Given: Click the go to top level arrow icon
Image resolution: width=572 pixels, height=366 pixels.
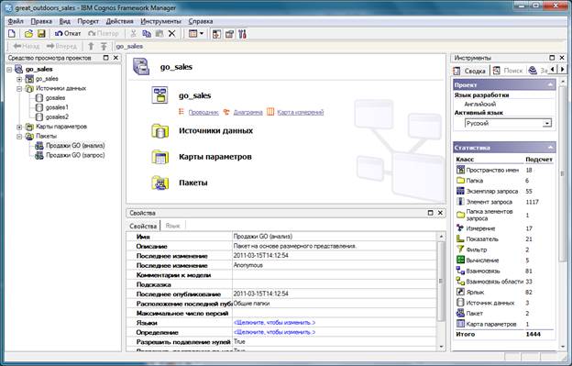Looking at the screenshot, I should click(104, 47).
